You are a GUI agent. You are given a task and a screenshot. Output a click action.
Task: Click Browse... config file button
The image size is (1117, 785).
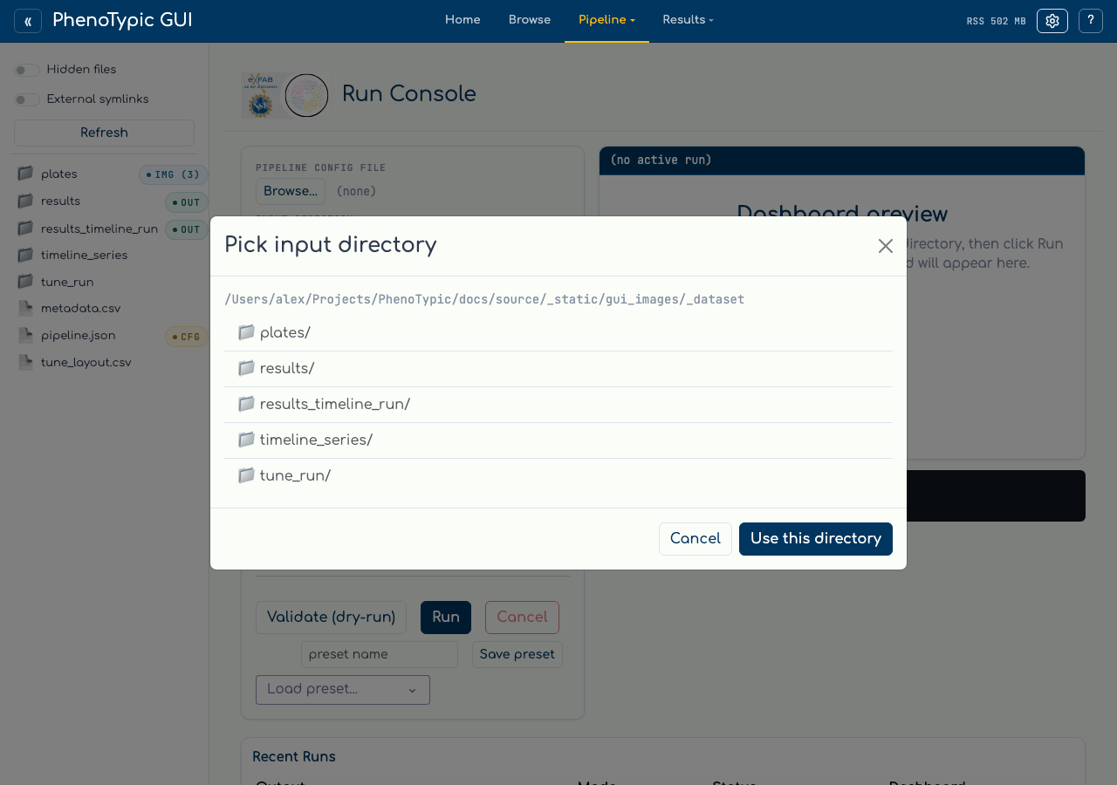[291, 191]
